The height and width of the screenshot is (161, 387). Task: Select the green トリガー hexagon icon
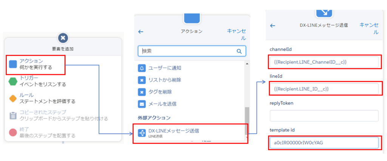[13, 81]
